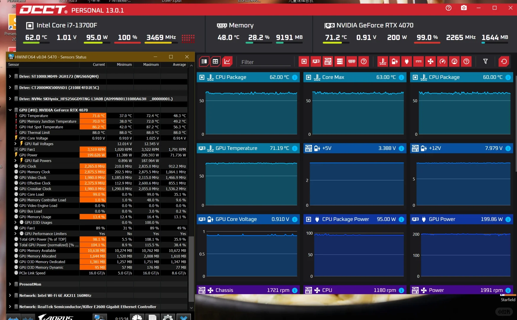Image resolution: width=517 pixels, height=320 pixels.
Task: Filter sensors by memory module icon
Action: click(x=352, y=61)
